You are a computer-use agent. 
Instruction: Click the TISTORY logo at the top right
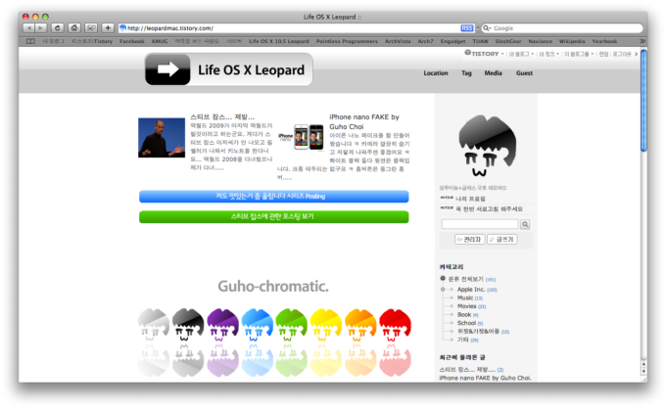(x=481, y=54)
